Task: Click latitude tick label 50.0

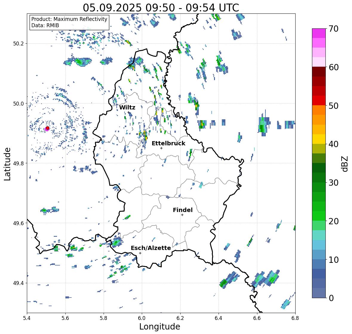Action: pyautogui.click(x=19, y=104)
